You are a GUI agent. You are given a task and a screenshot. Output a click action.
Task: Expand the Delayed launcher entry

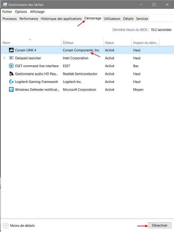(x=4, y=58)
